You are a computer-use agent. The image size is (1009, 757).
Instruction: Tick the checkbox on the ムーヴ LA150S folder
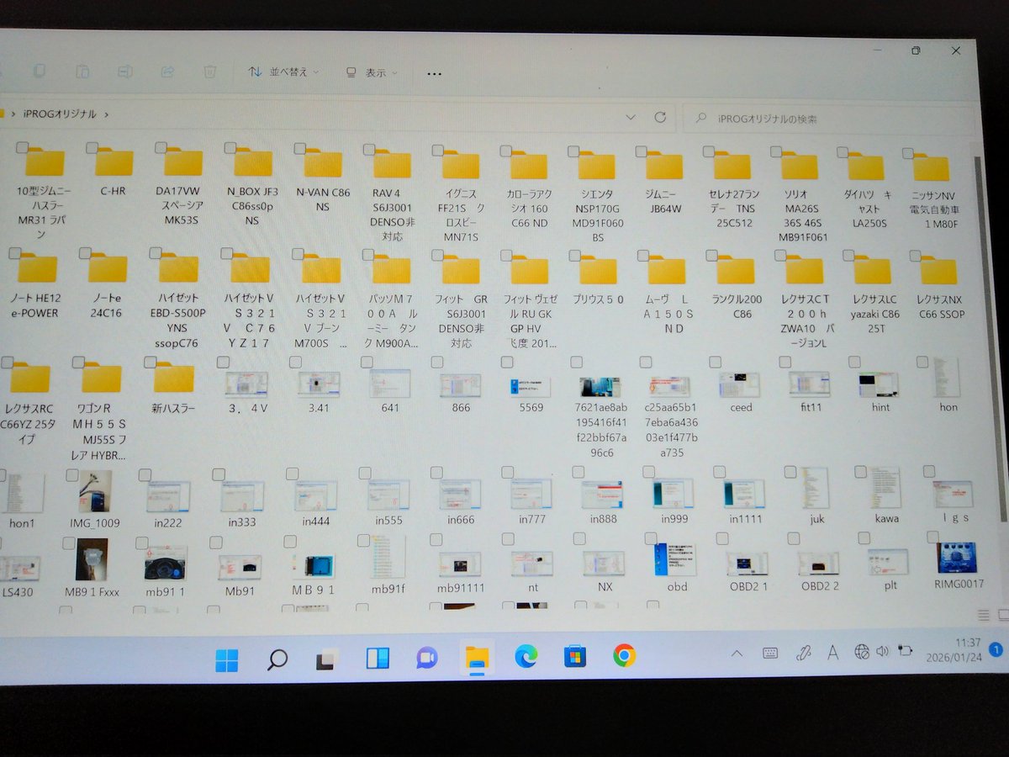click(x=643, y=256)
